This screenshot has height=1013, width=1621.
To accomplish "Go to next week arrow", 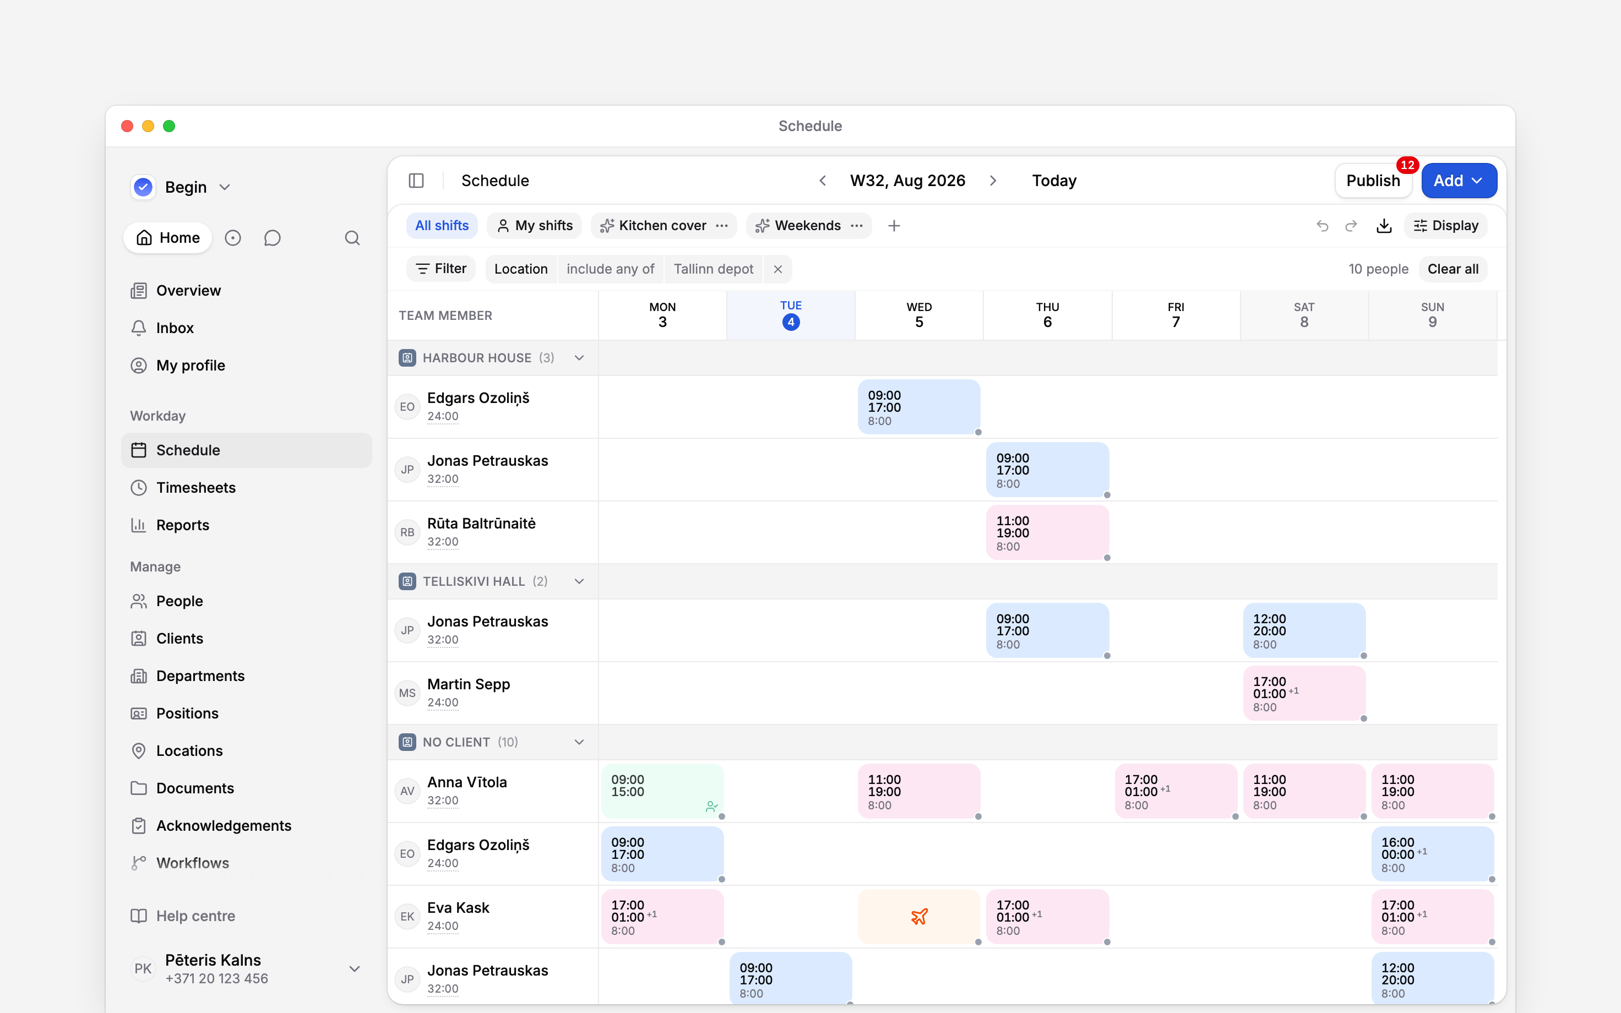I will pos(993,180).
